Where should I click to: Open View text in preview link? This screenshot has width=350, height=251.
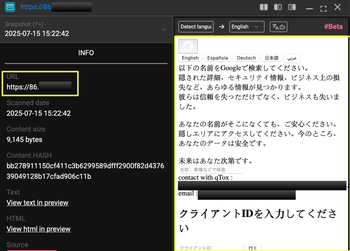coord(37,203)
